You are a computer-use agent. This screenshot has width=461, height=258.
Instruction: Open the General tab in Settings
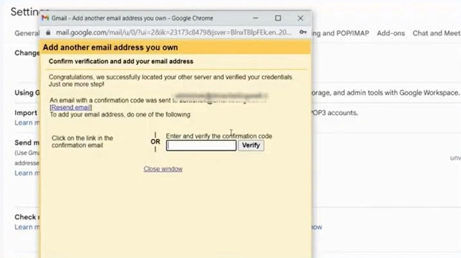pos(27,33)
